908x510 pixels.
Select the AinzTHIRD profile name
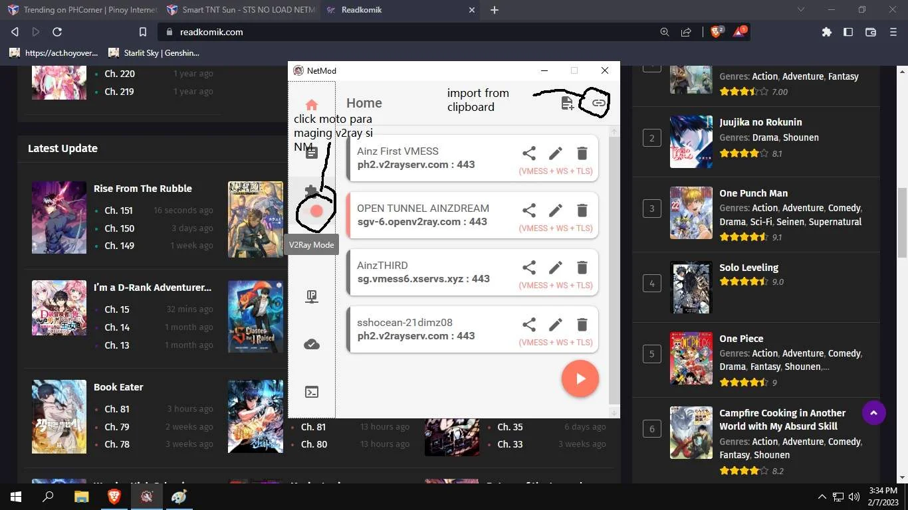[382, 265]
